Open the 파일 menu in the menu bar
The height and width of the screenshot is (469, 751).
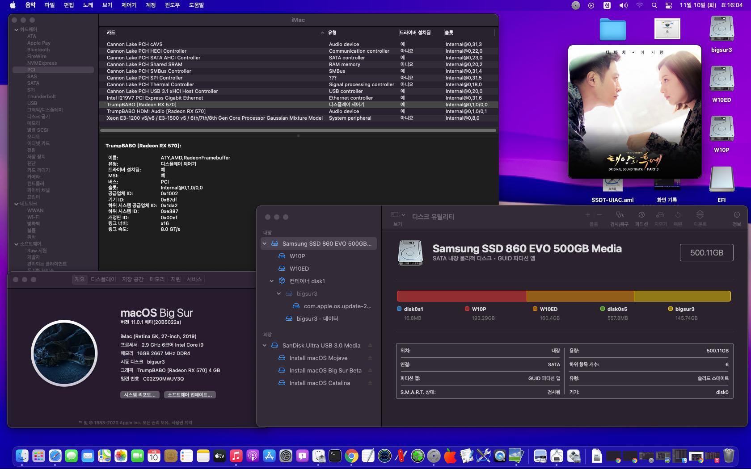tap(50, 5)
